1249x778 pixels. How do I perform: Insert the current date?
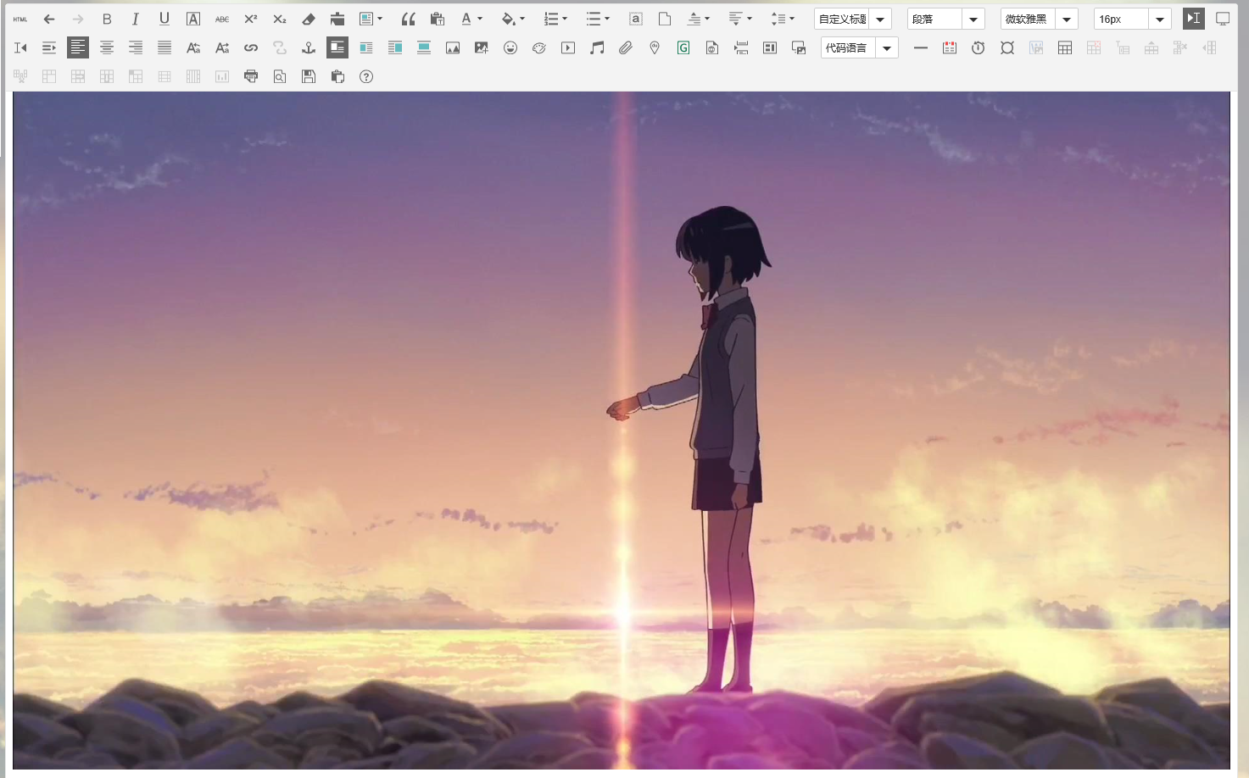[950, 47]
